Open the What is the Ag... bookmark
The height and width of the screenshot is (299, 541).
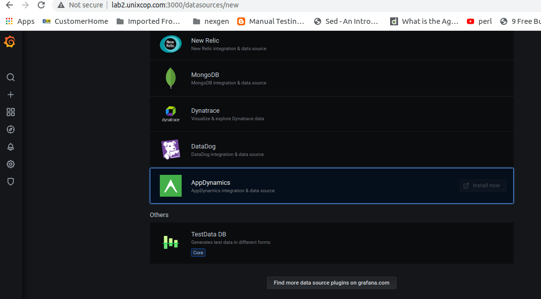pos(424,21)
